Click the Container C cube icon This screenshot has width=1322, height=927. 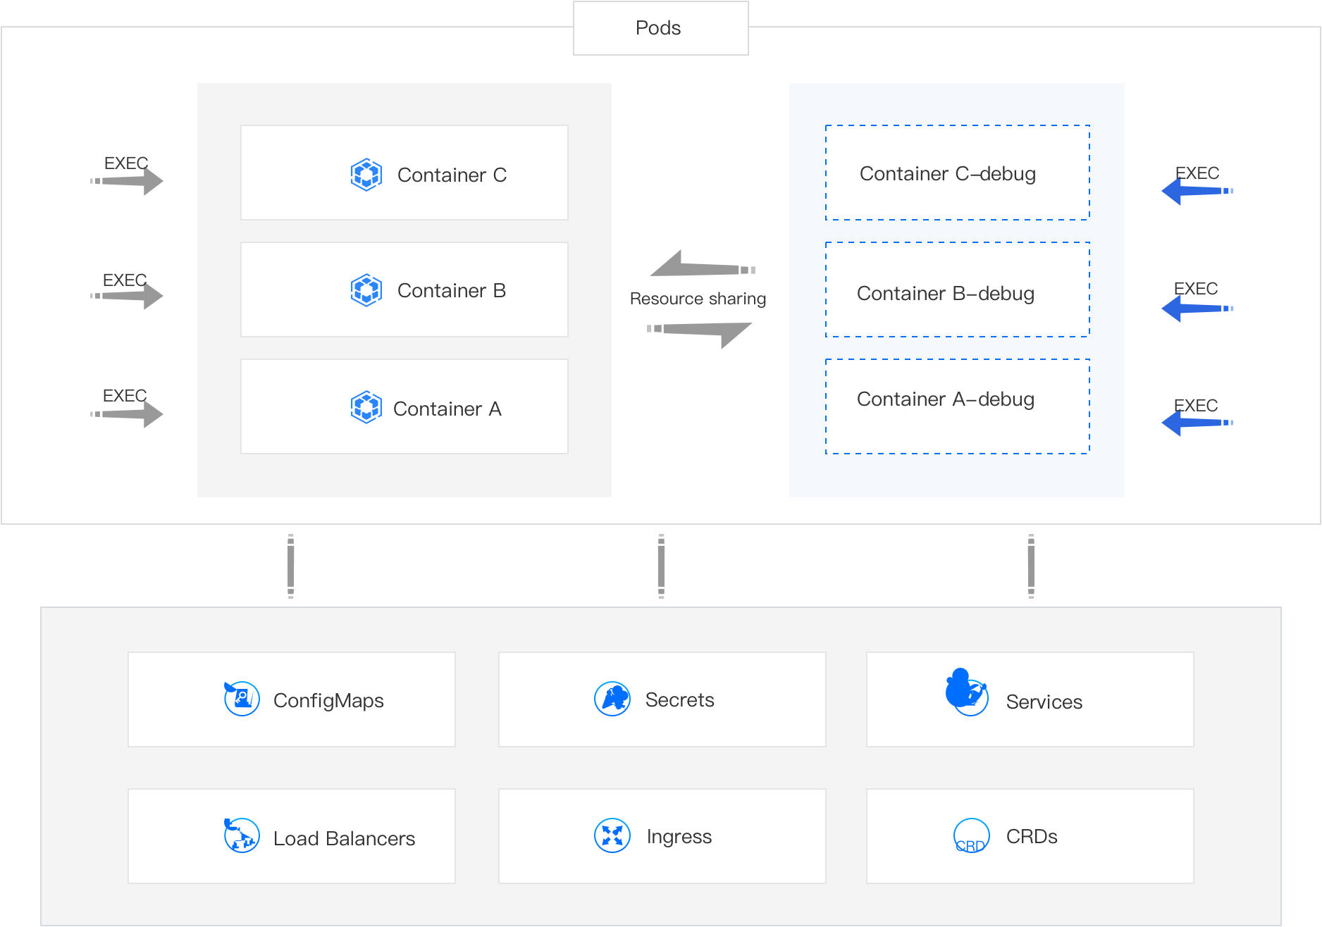click(366, 175)
